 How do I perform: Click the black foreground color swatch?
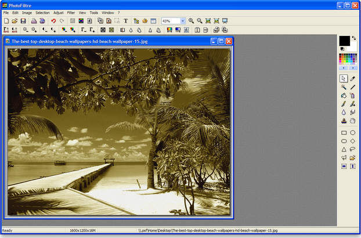344,41
